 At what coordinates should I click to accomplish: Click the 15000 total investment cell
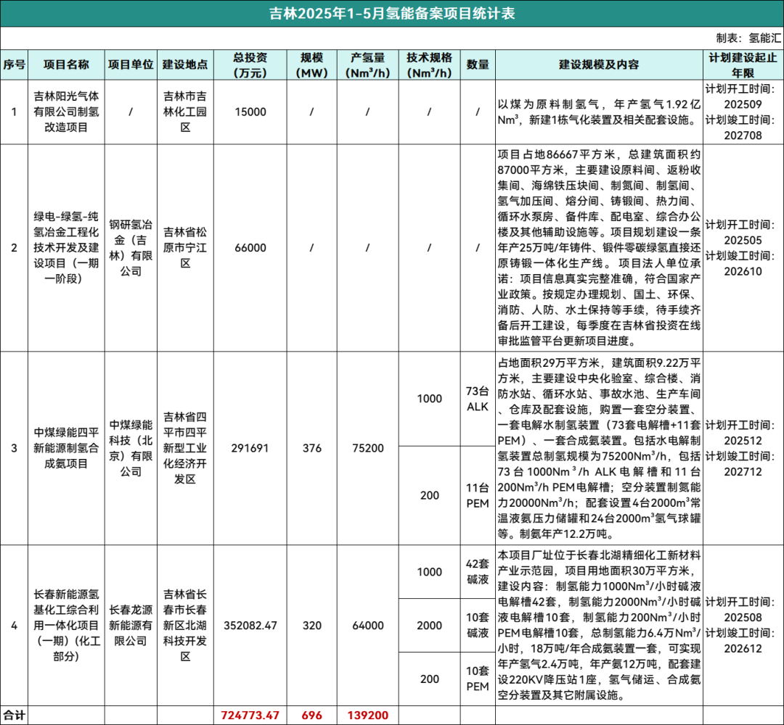click(x=250, y=112)
